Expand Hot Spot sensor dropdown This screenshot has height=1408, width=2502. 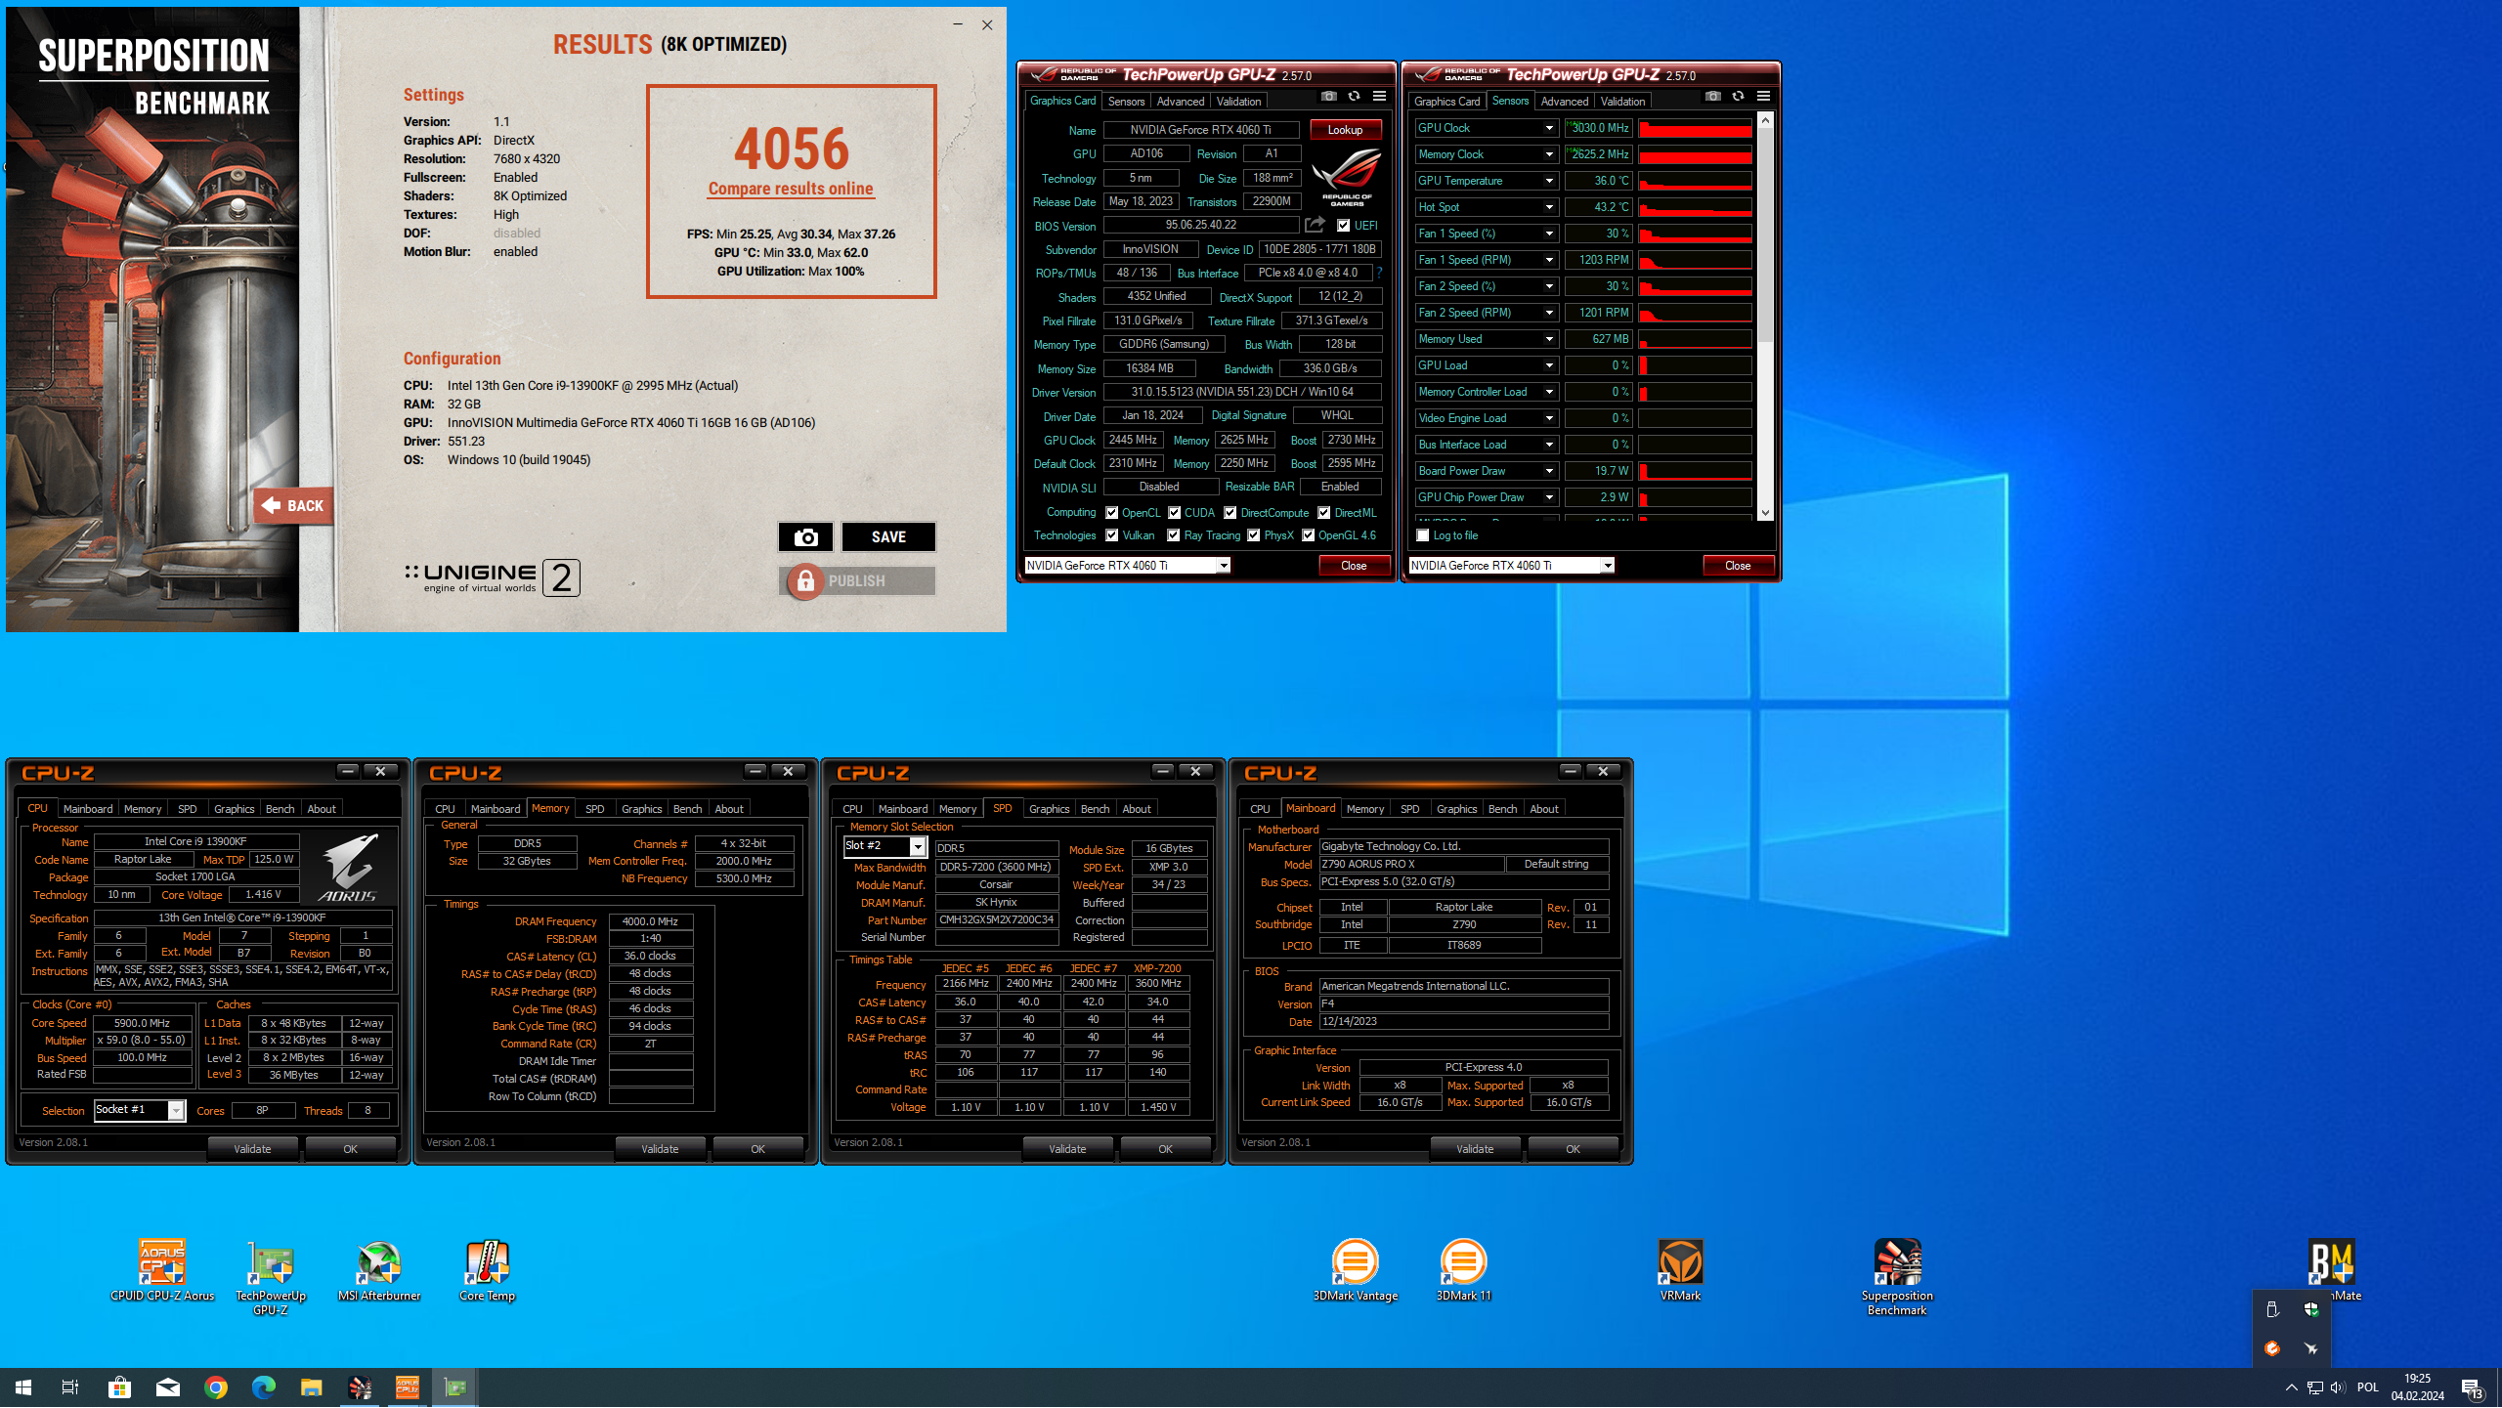[1548, 207]
